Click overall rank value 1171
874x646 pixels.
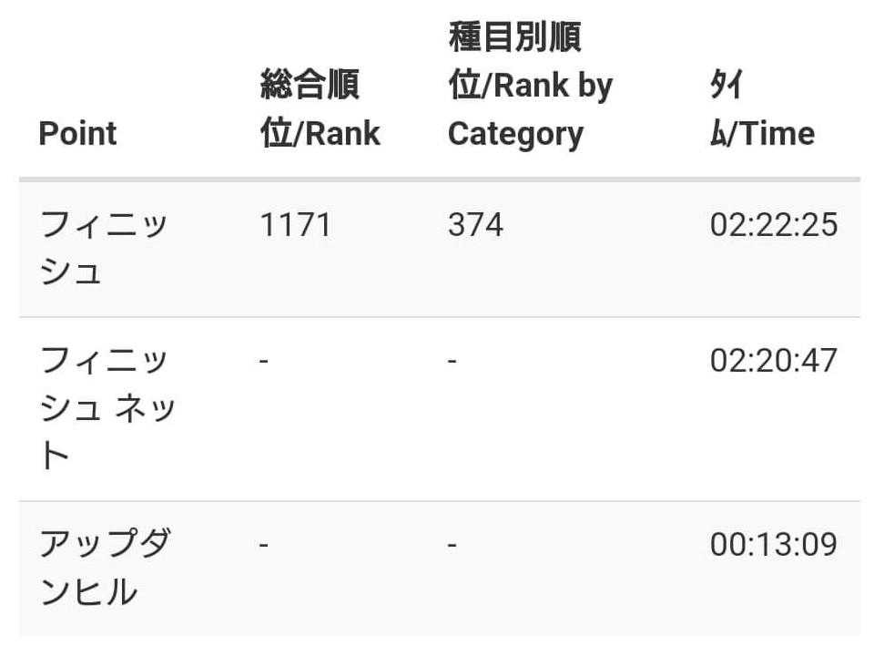pyautogui.click(x=295, y=224)
